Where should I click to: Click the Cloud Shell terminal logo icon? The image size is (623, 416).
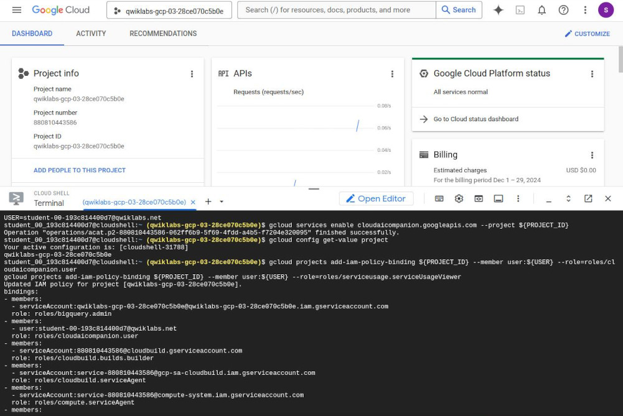point(16,198)
